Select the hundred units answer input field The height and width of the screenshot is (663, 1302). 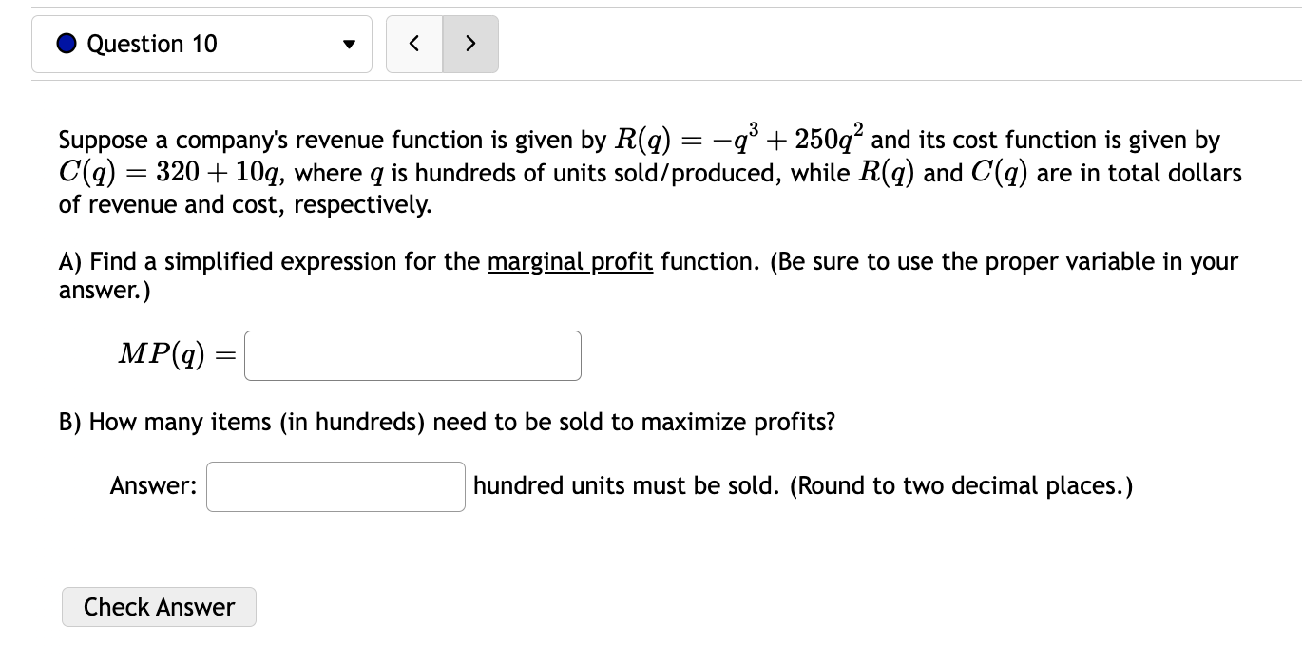(x=335, y=485)
